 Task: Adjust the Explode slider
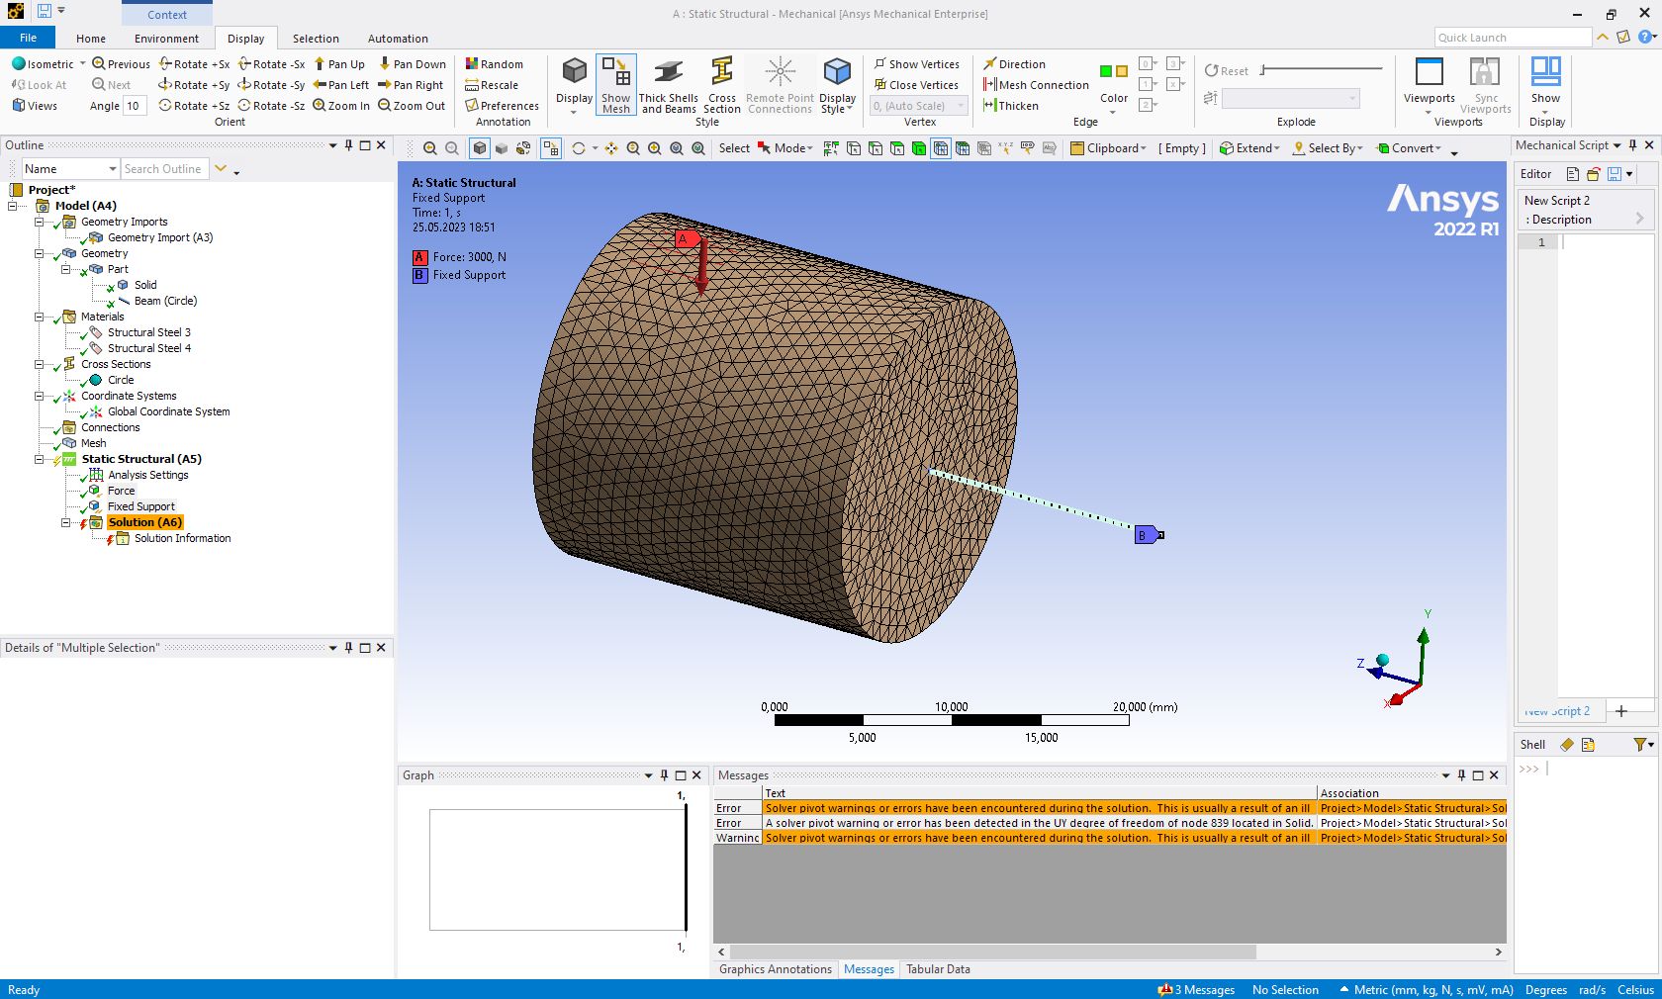coord(1323,70)
